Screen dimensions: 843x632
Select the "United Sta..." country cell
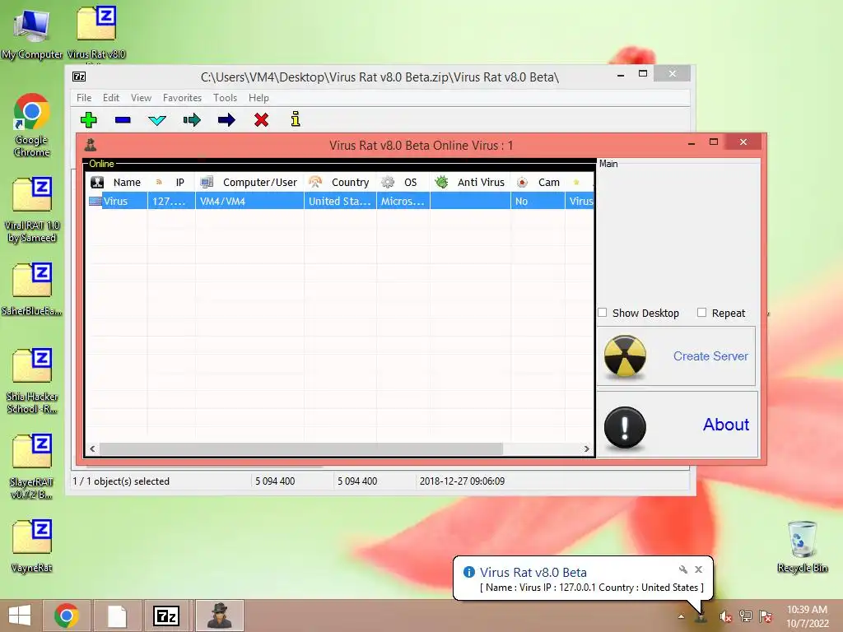pyautogui.click(x=340, y=202)
